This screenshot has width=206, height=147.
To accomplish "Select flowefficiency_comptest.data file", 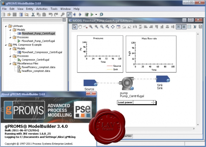I will (x=38, y=67).
